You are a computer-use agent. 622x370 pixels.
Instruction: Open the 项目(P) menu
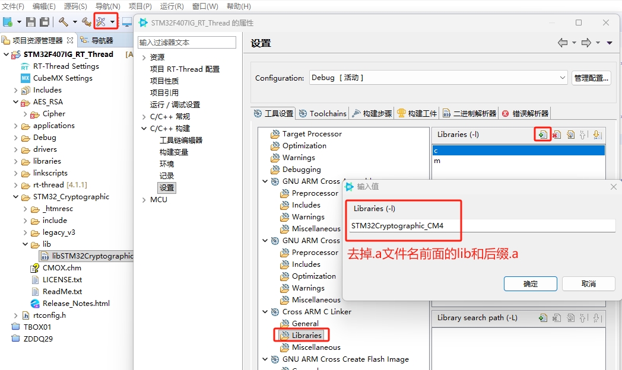tap(140, 7)
